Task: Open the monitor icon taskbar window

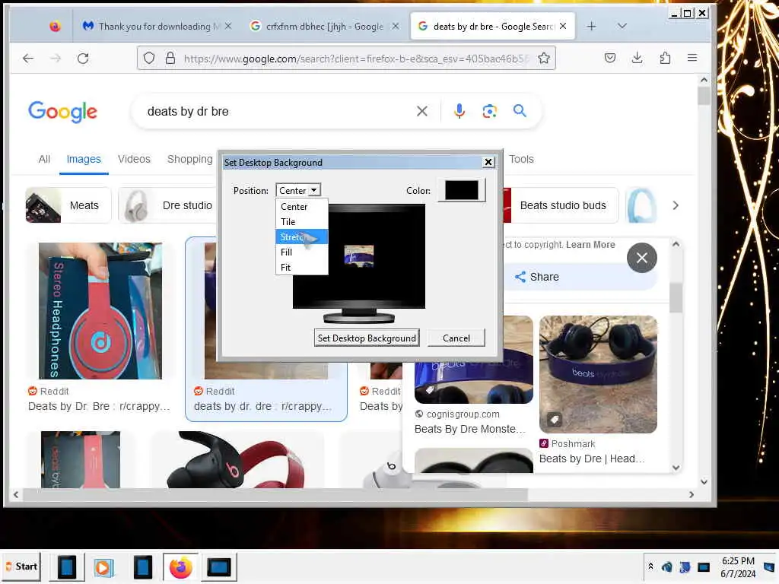Action: tap(218, 567)
